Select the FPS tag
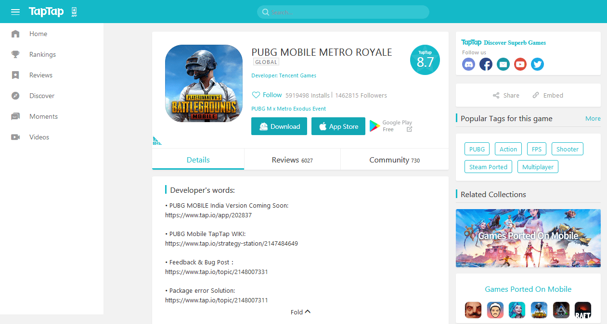This screenshot has height=324, width=607. point(537,149)
